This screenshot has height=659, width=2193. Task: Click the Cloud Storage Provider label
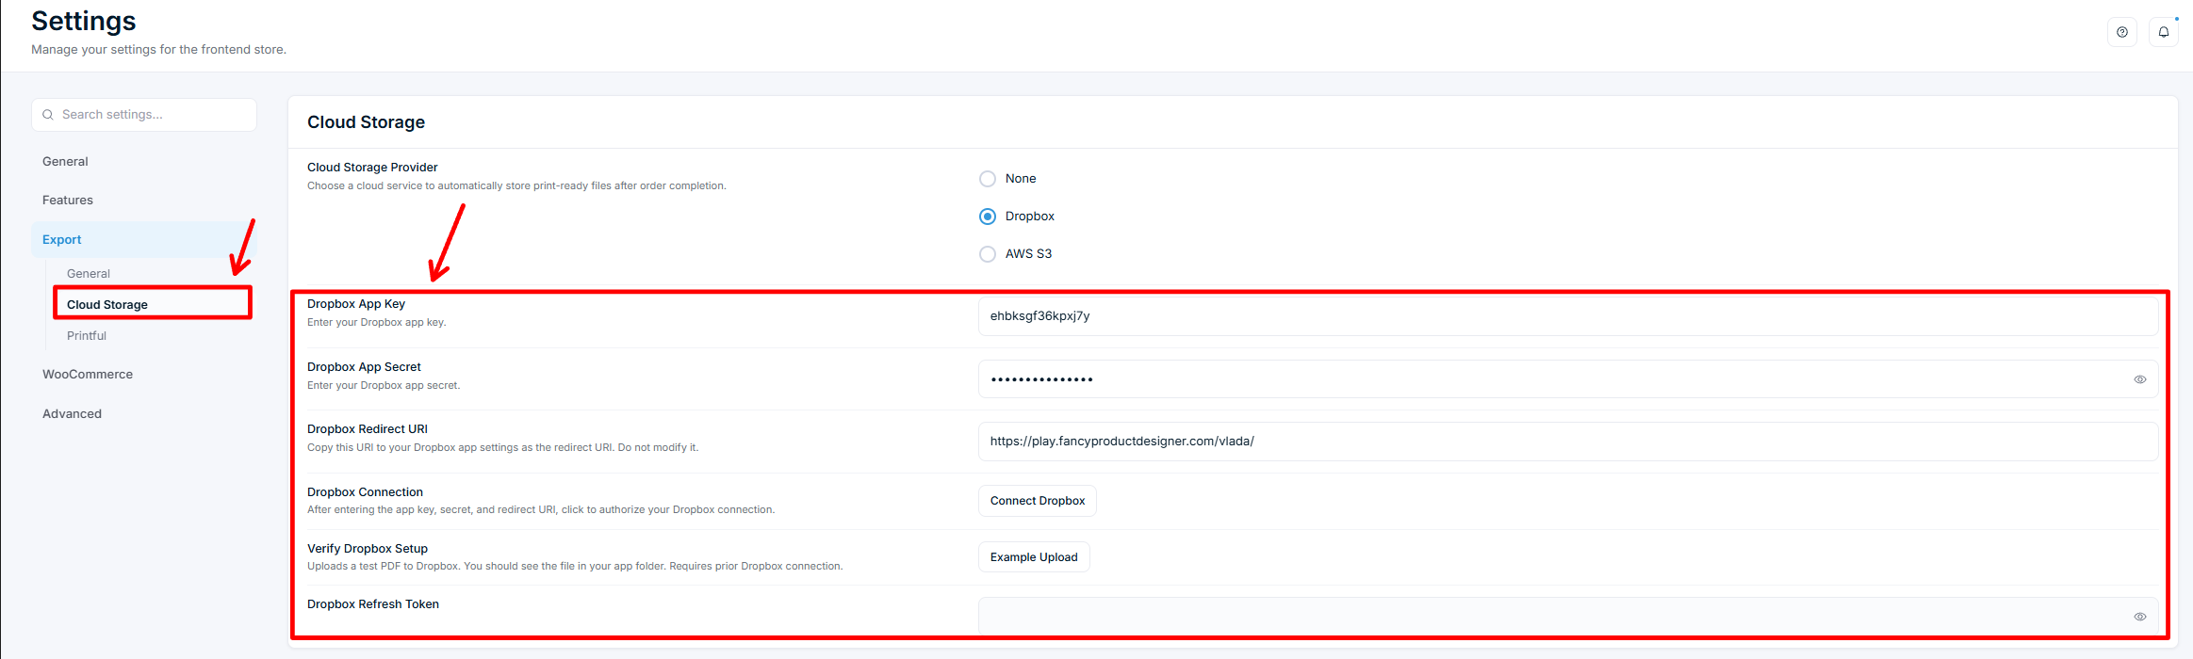click(372, 168)
